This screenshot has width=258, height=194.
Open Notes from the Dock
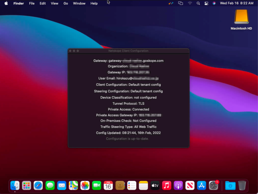coord(143,185)
